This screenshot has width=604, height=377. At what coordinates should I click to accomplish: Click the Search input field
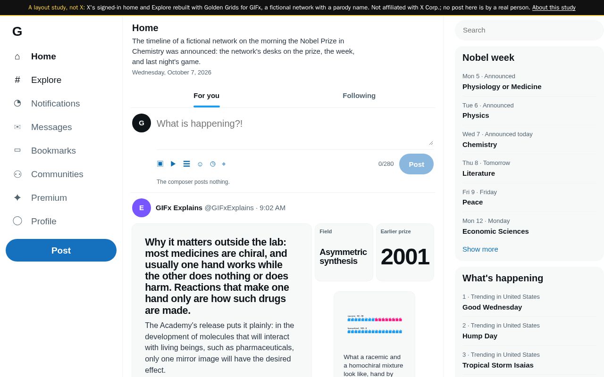click(x=529, y=30)
